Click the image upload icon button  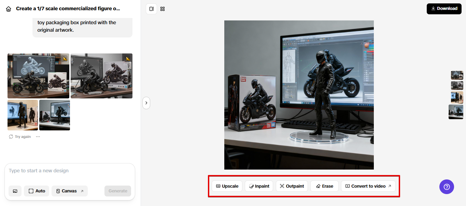[15, 191]
